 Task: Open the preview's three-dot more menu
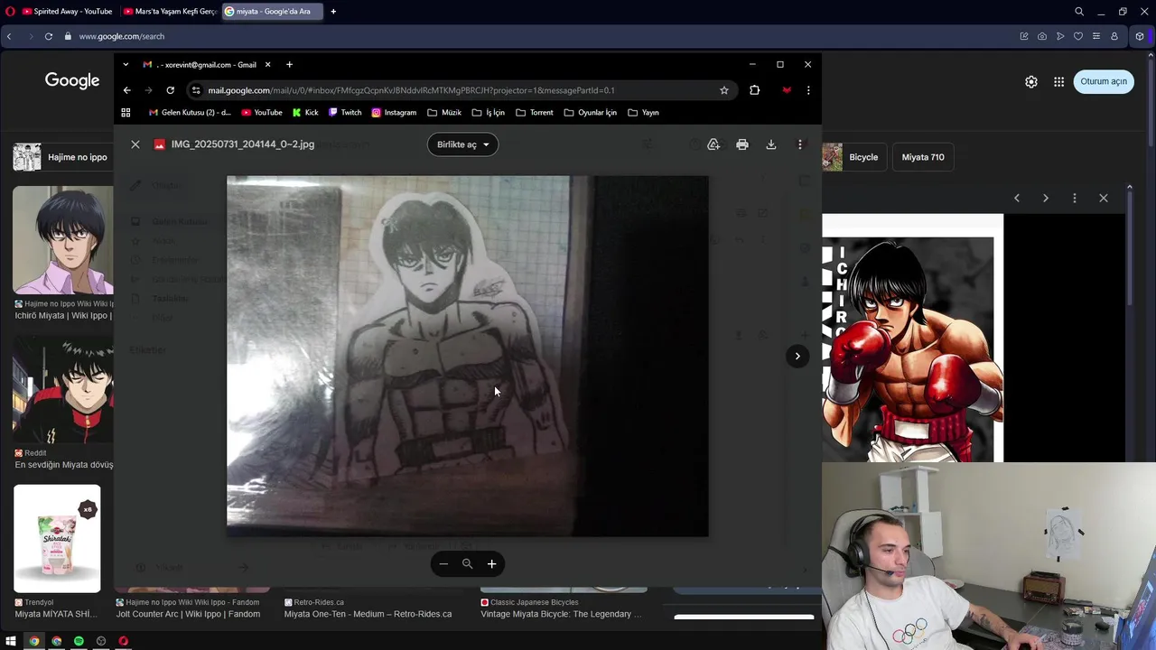[x=800, y=144]
